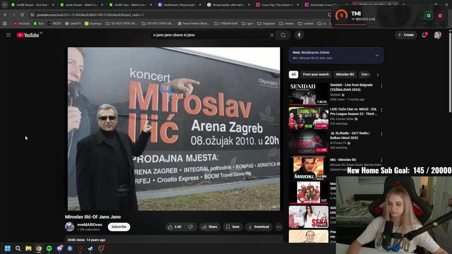
Task: Start voice search with microphone
Action: click(x=299, y=35)
